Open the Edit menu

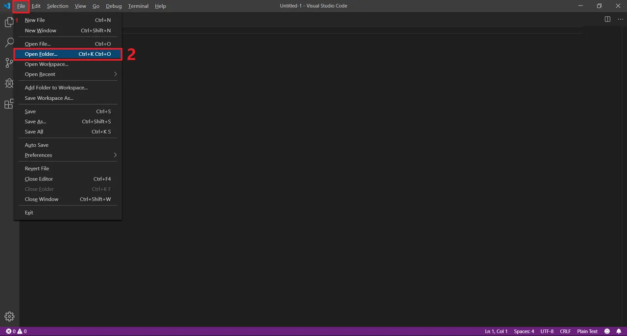tap(36, 6)
